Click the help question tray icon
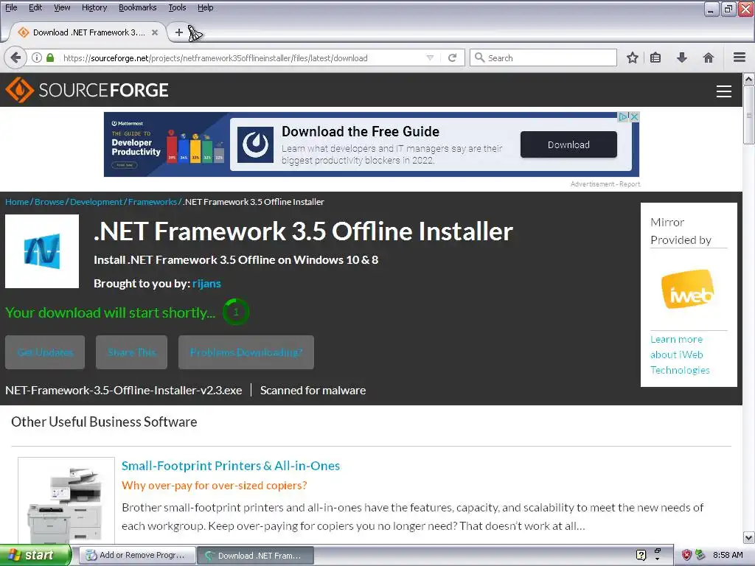The height and width of the screenshot is (566, 755). point(641,555)
